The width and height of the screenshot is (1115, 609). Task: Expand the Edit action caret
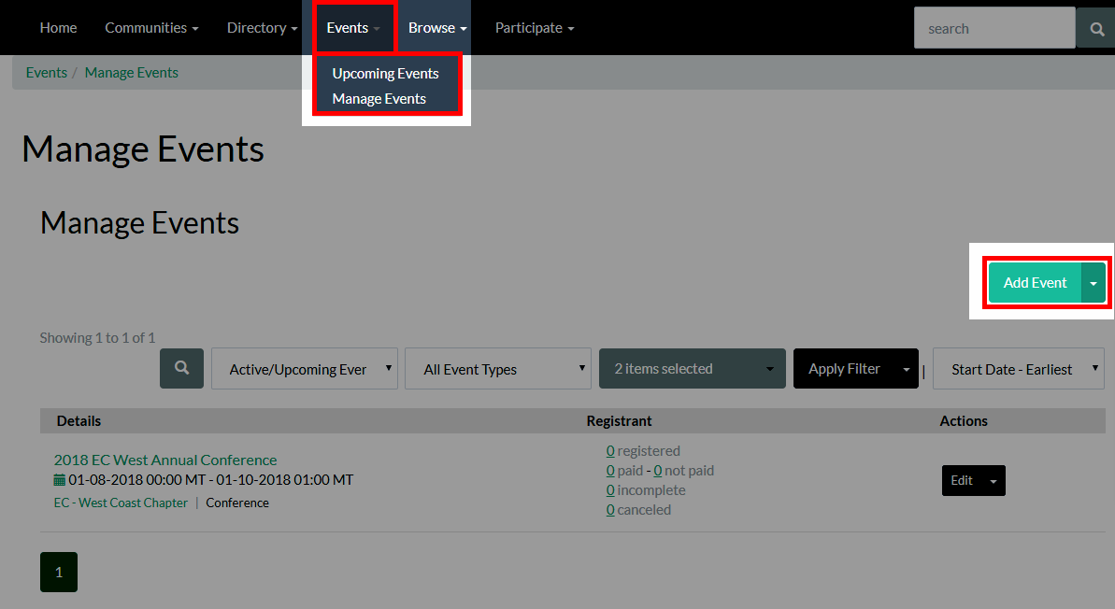993,481
